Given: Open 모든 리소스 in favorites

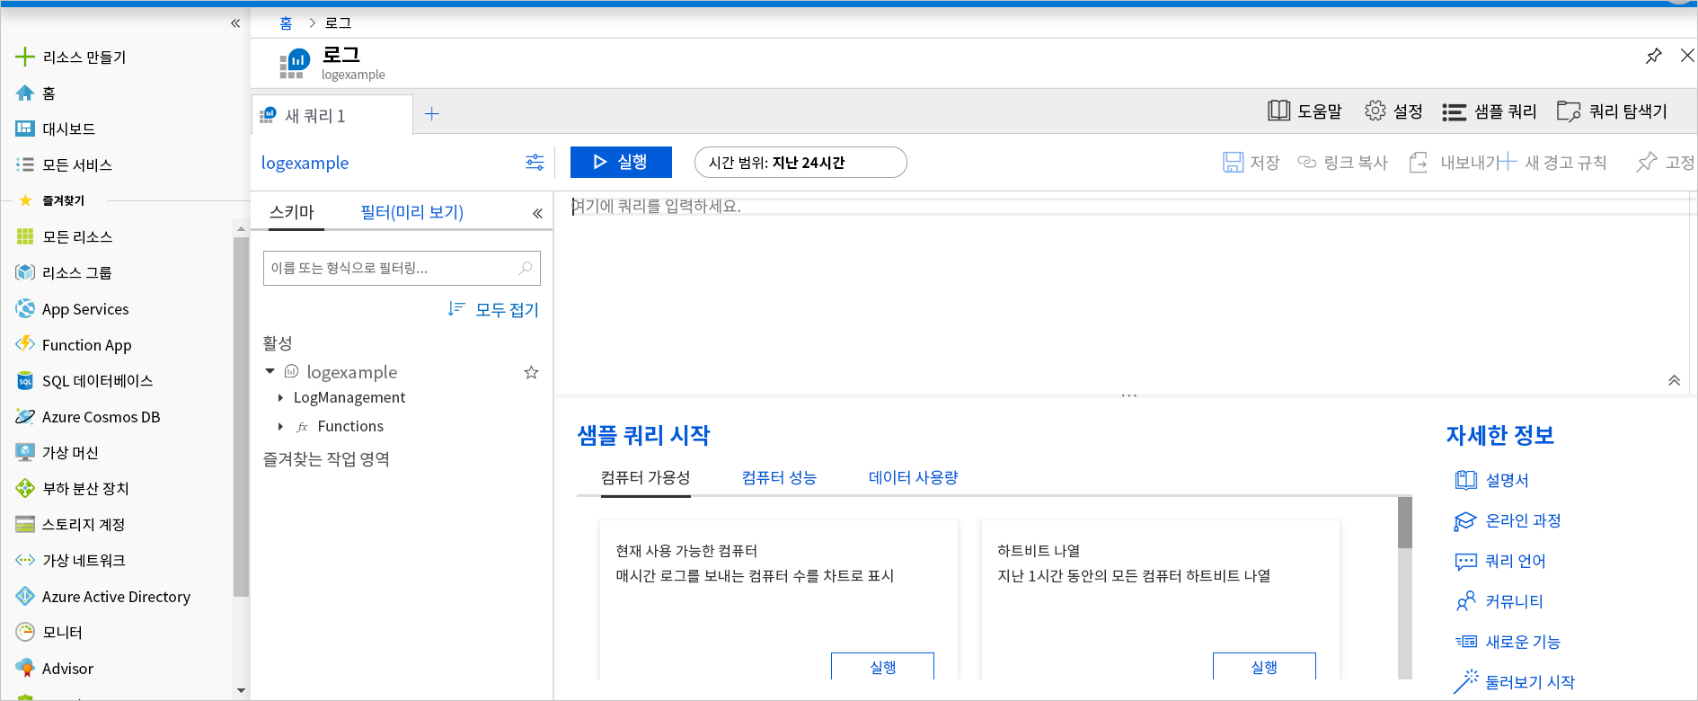Looking at the screenshot, I should click(64, 237).
